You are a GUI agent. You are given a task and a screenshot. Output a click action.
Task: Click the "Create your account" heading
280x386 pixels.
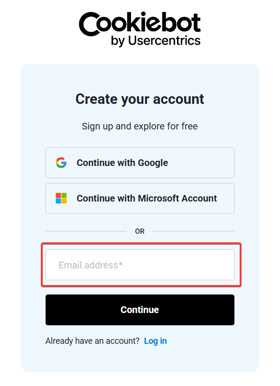coord(140,99)
